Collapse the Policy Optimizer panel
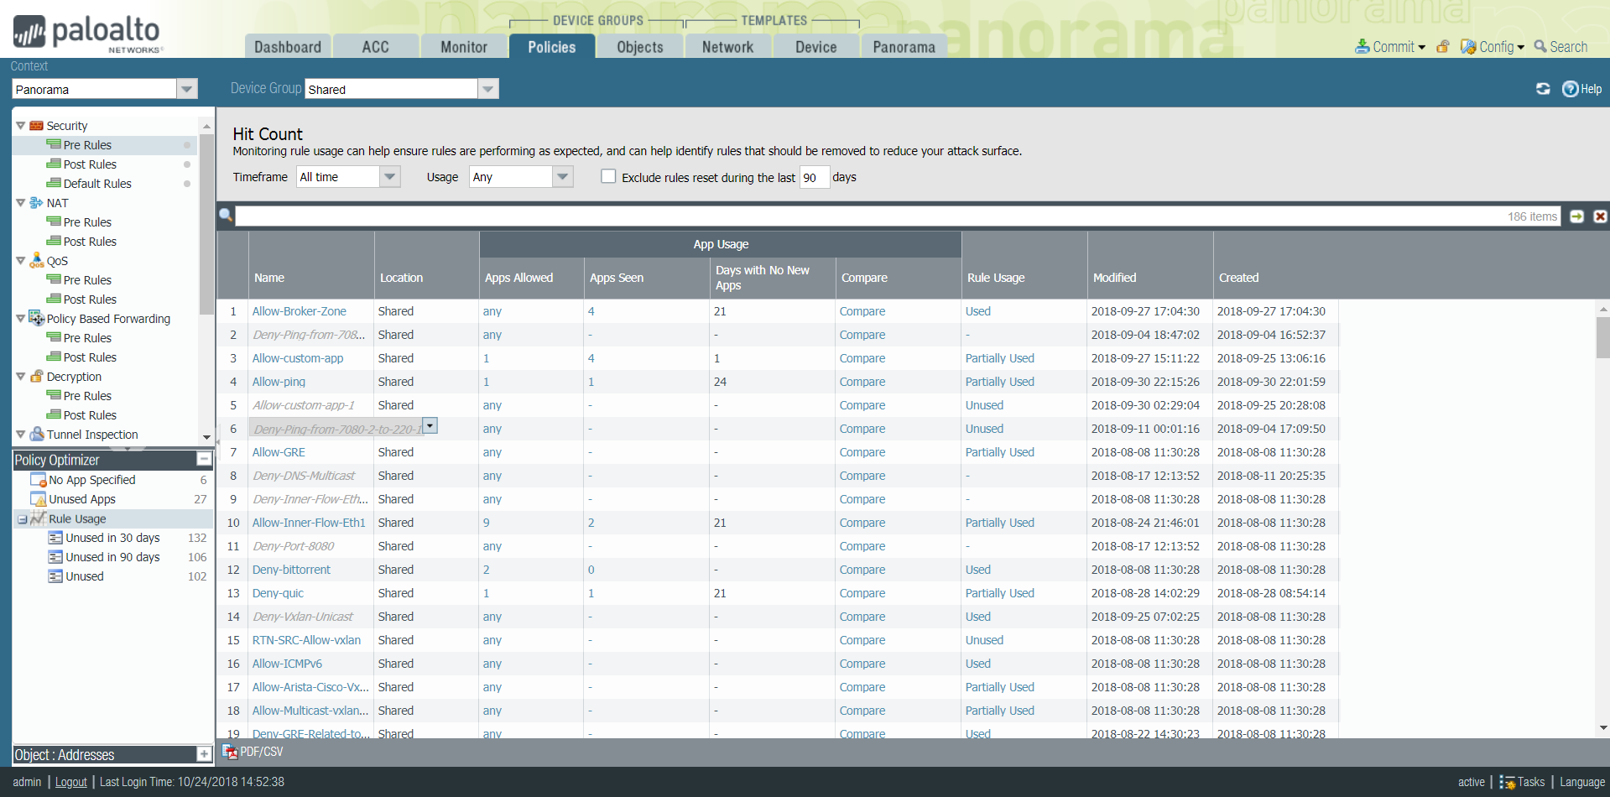1610x797 pixels. 203,459
